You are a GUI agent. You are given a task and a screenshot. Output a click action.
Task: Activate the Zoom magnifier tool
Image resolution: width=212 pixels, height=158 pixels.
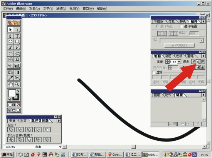coord(17,84)
